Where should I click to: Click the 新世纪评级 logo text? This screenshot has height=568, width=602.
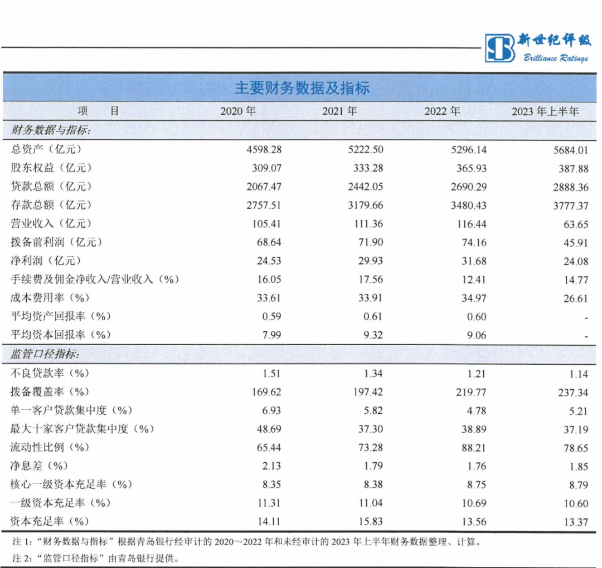[x=555, y=40]
